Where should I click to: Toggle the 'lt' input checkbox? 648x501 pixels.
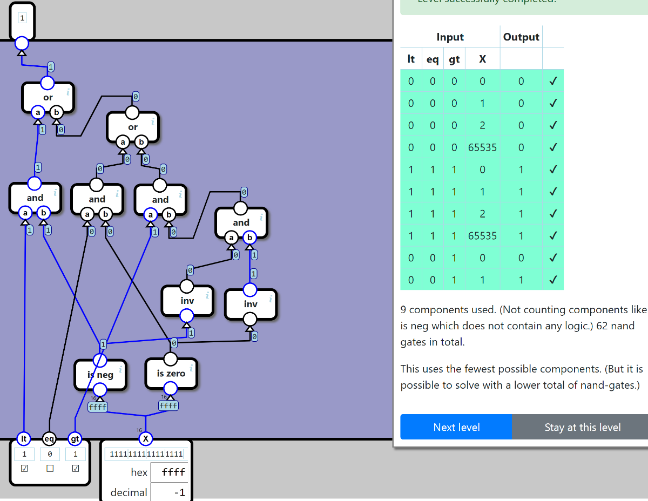24,469
